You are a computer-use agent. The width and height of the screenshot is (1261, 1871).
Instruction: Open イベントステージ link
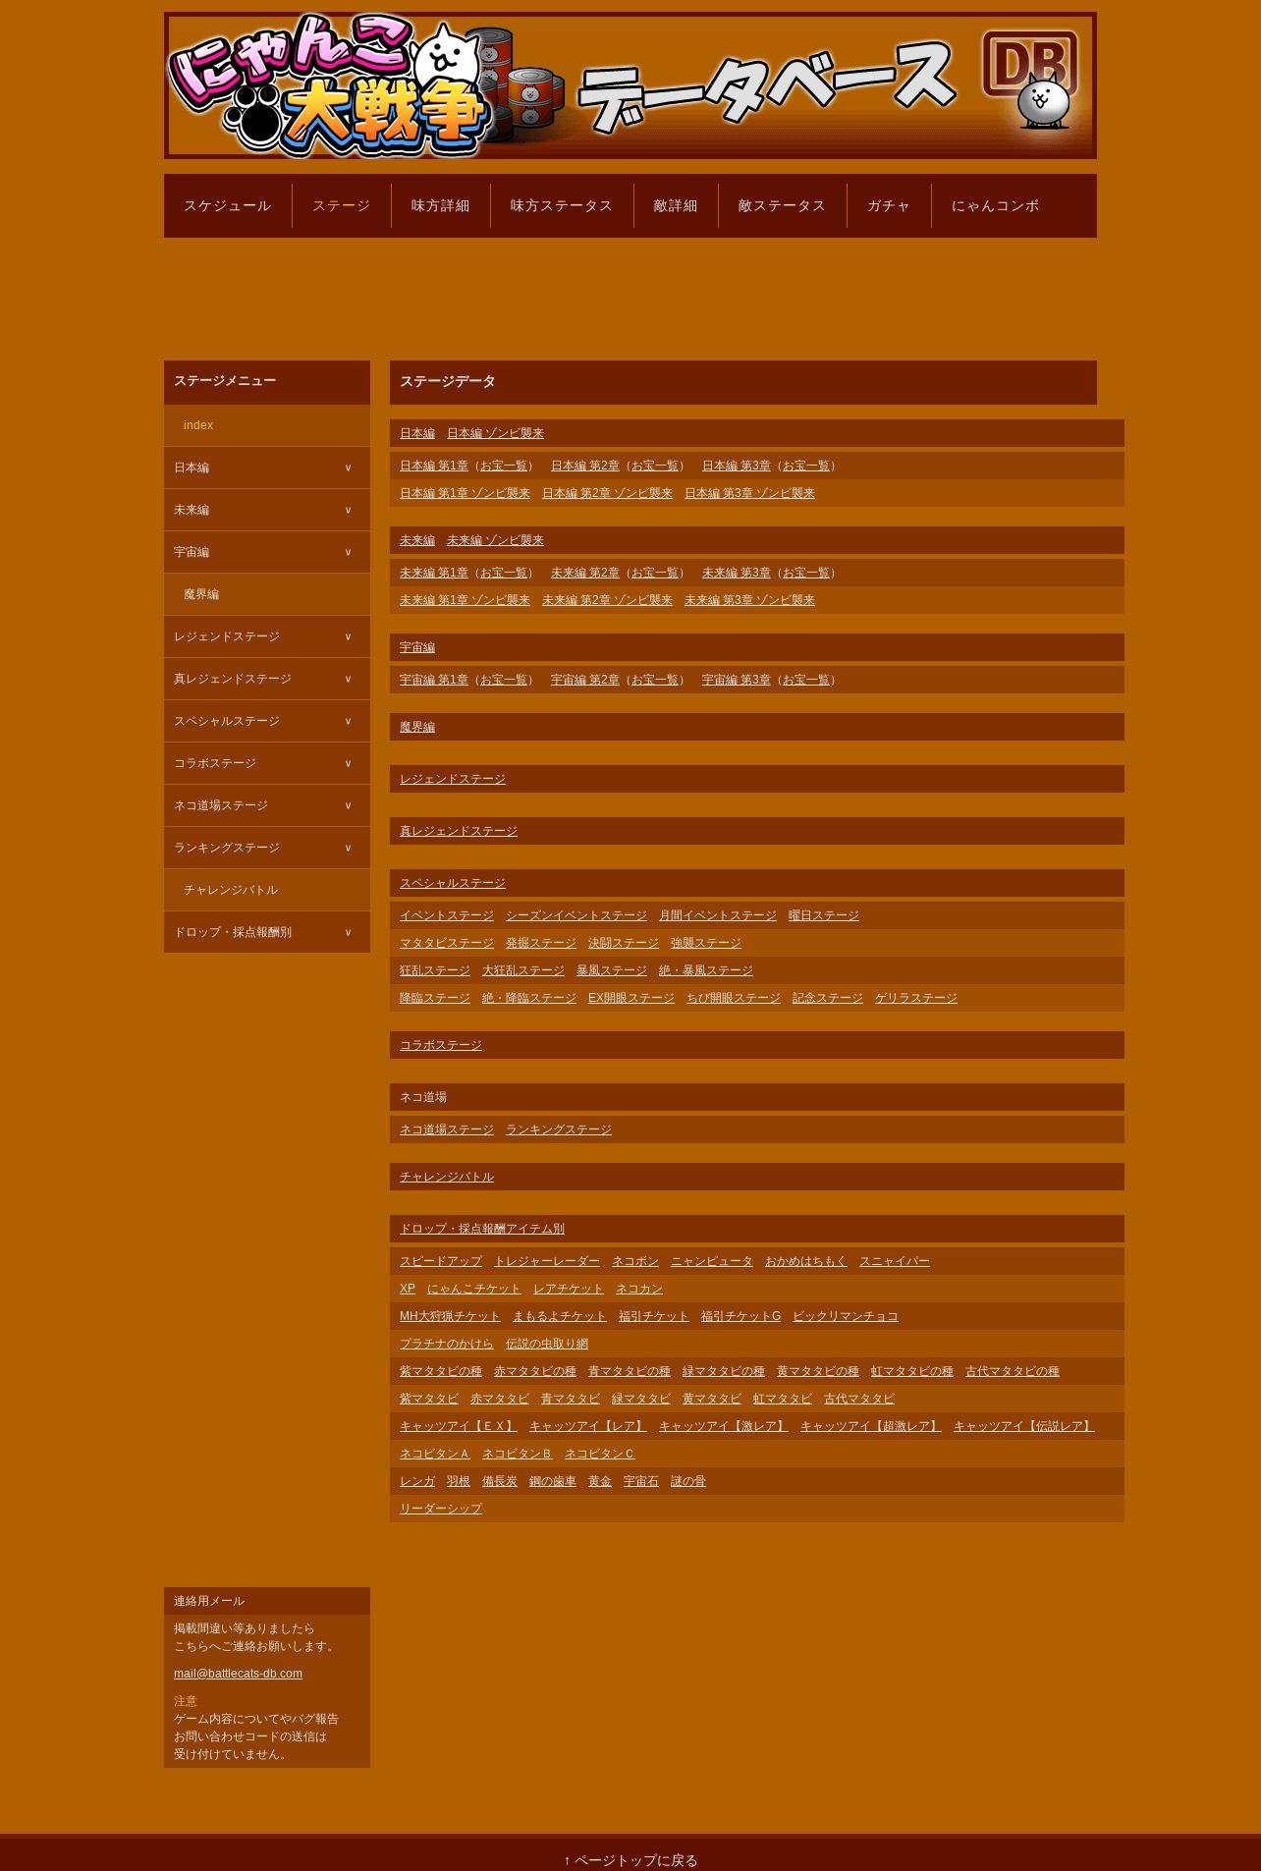447,915
